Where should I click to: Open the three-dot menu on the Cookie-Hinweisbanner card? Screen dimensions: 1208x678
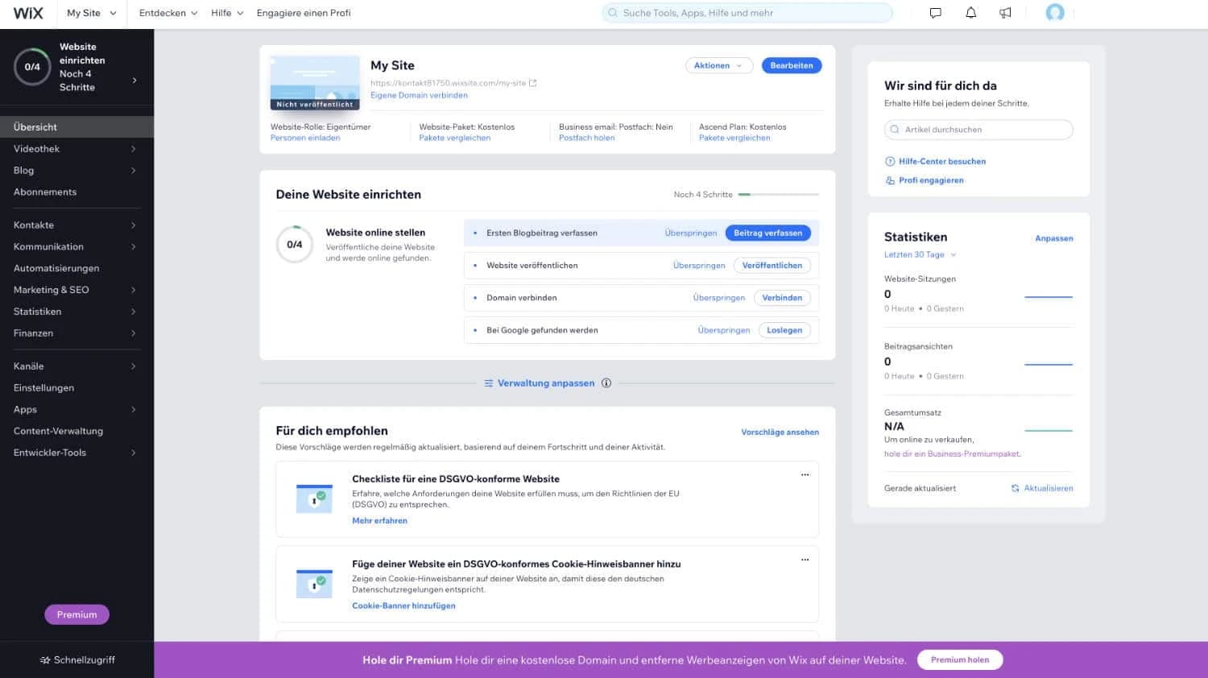click(x=805, y=559)
